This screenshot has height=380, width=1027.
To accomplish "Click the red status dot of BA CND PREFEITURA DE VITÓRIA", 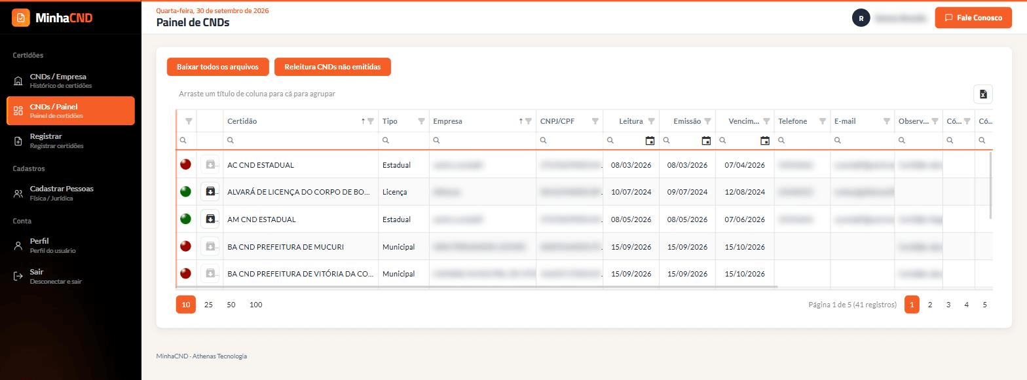I will click(185, 273).
